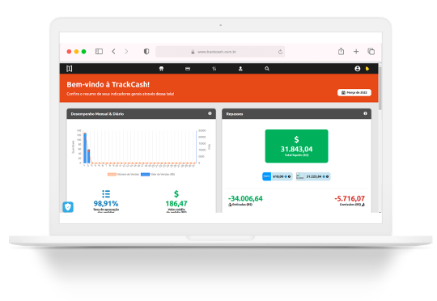Click the green dollar icon above 186,47
Viewport: 437px width, 301px height.
176,194
